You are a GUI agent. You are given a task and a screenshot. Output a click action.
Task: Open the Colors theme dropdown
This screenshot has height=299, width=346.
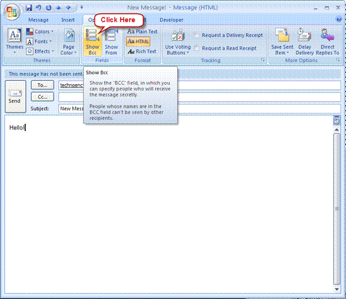point(40,32)
